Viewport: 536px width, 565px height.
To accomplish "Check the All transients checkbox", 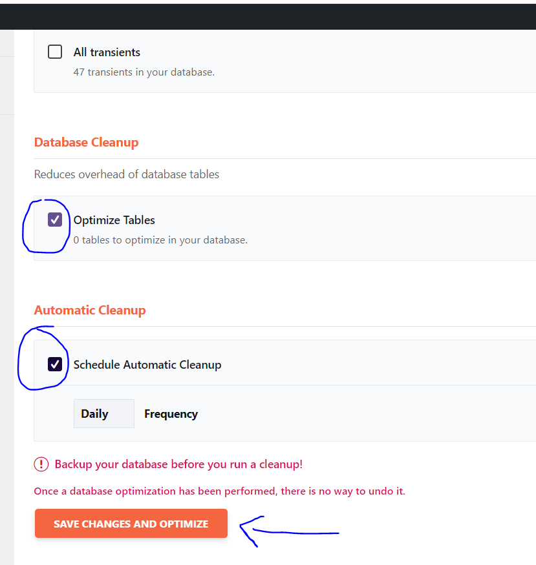I will point(55,52).
